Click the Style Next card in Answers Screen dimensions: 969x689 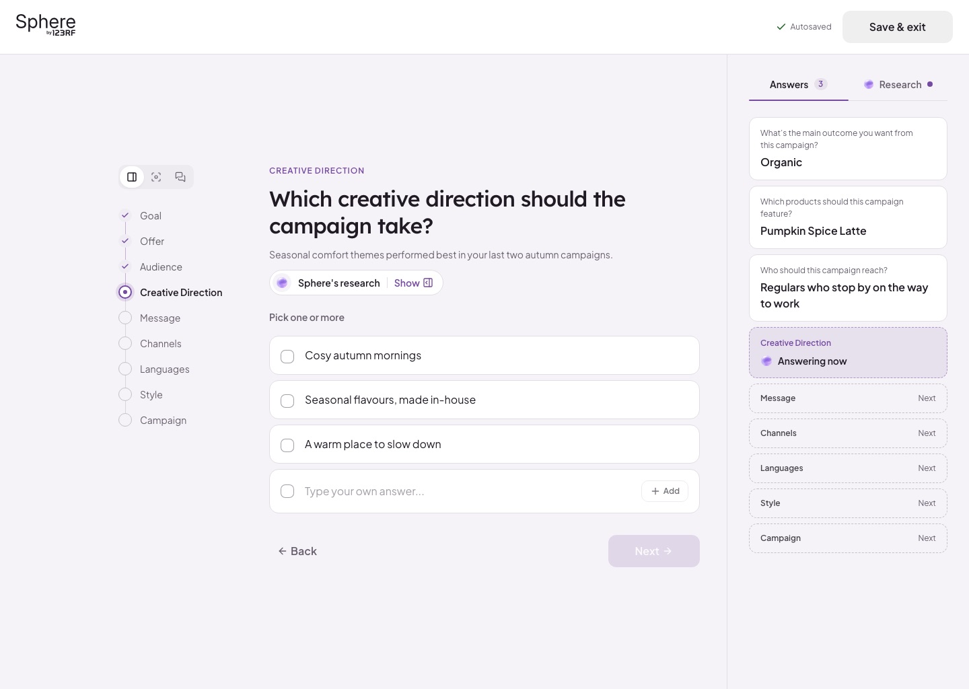(x=848, y=503)
